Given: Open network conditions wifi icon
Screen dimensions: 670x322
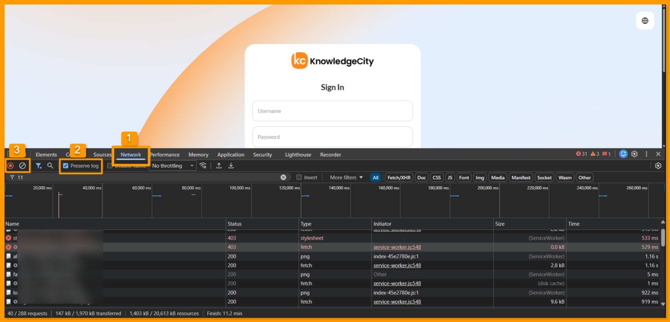Looking at the screenshot, I should click(x=203, y=166).
